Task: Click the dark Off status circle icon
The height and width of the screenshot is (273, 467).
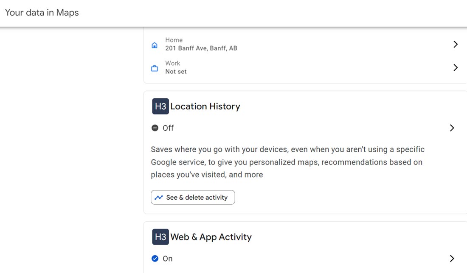Action: (x=155, y=128)
